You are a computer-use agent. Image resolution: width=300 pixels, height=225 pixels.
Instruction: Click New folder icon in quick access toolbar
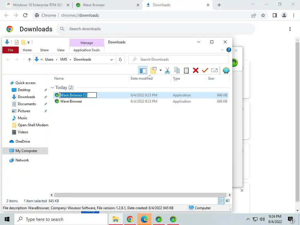(23, 42)
